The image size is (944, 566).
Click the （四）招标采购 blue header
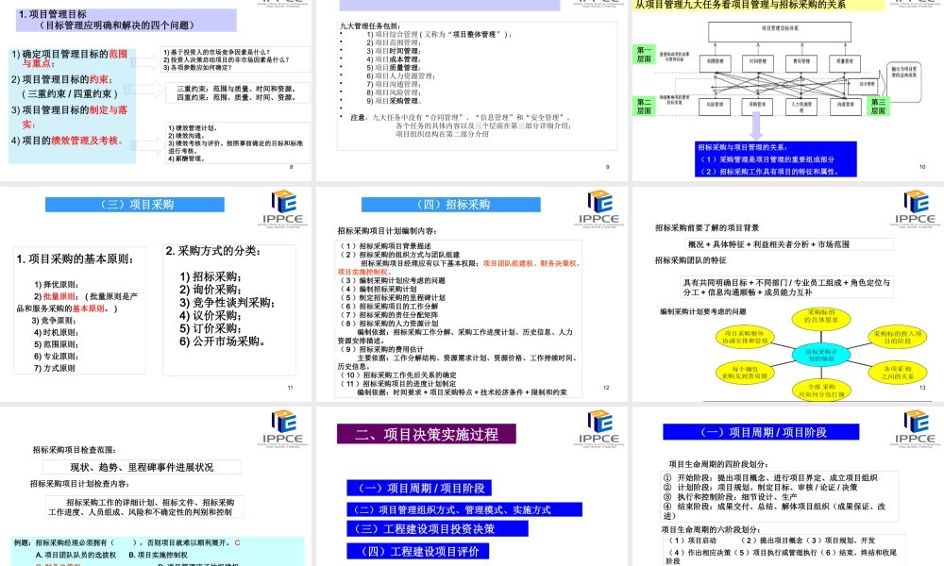click(x=451, y=205)
